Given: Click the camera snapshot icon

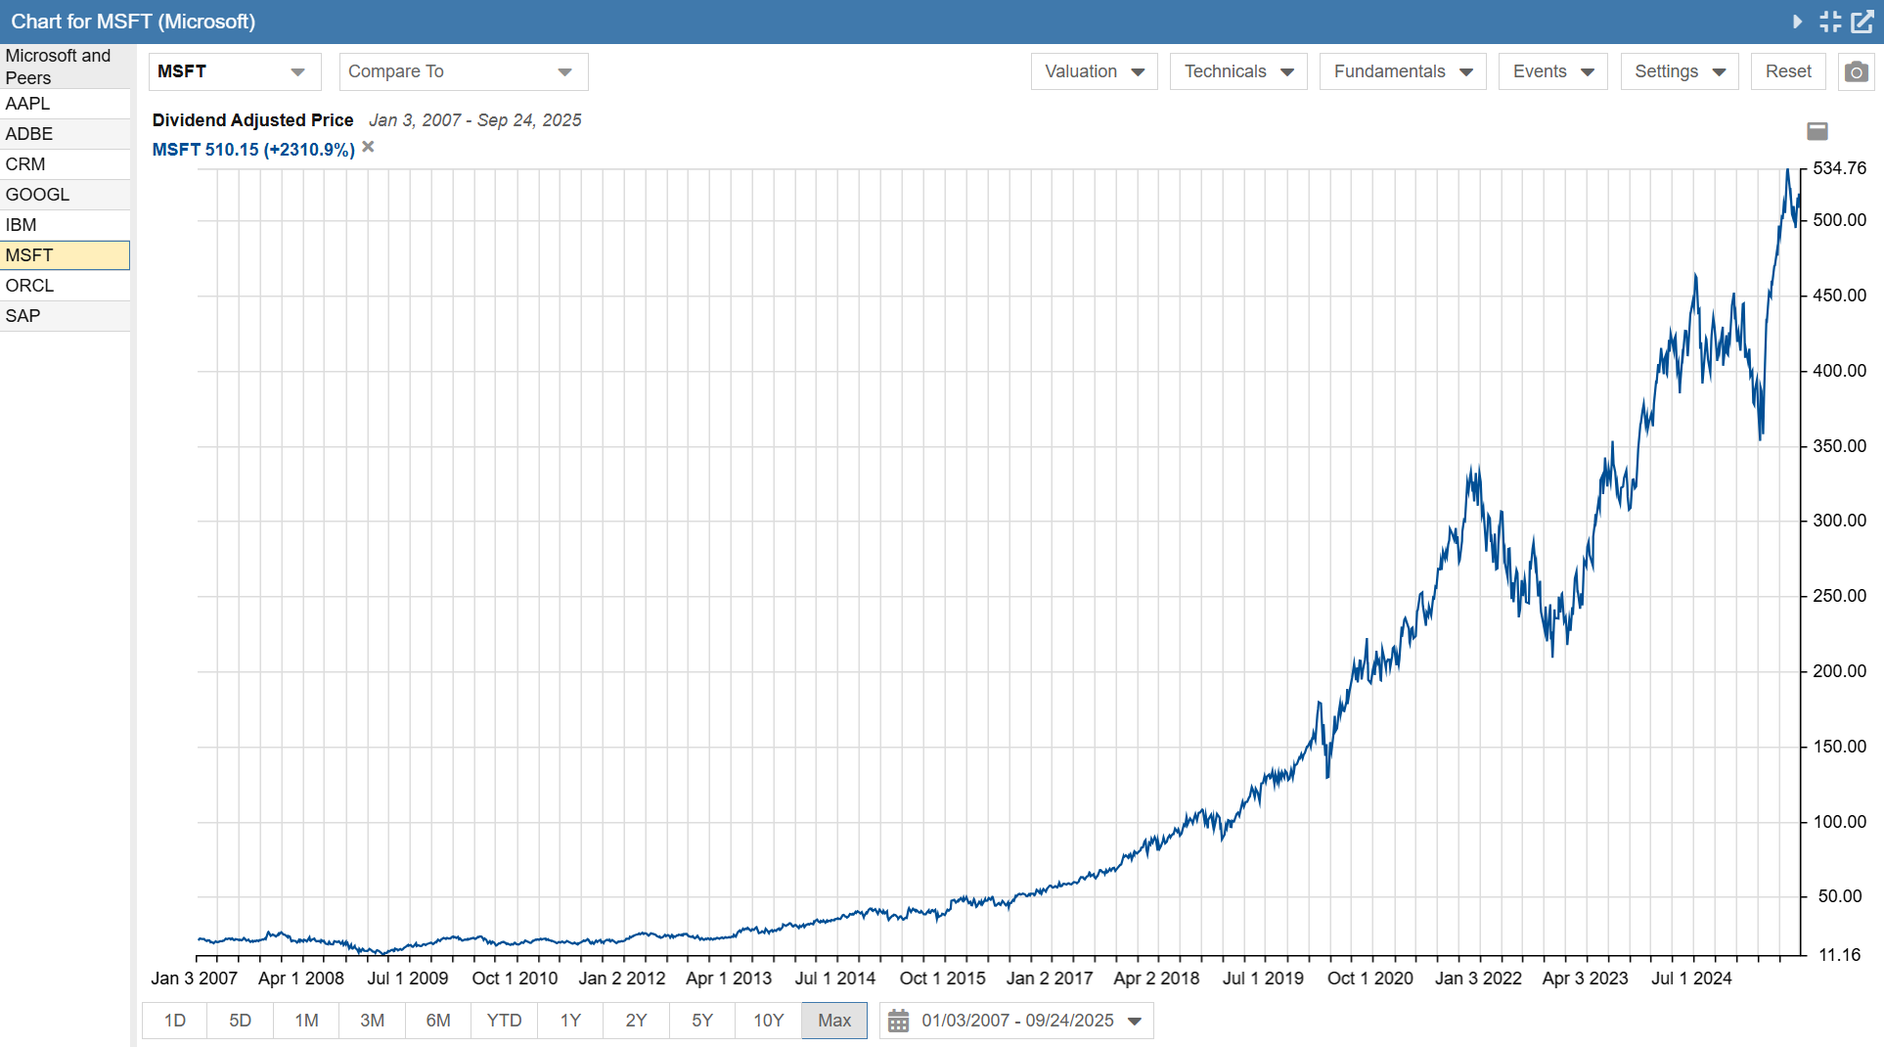Looking at the screenshot, I should click(x=1856, y=72).
